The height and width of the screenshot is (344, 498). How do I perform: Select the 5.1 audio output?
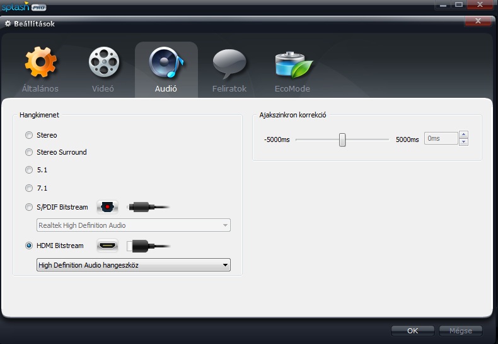pos(29,170)
